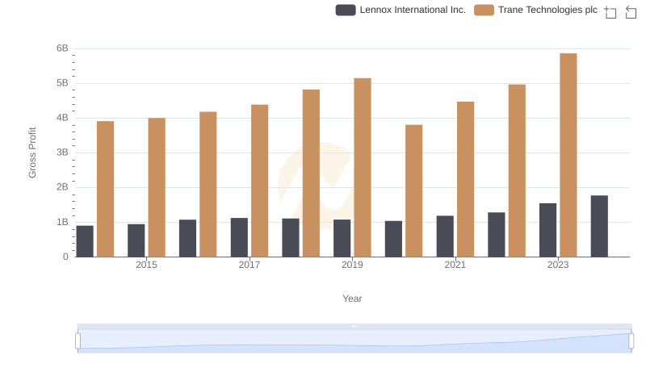Click the 2021 x-axis label
Screen dimensions: 646x372
tap(455, 265)
